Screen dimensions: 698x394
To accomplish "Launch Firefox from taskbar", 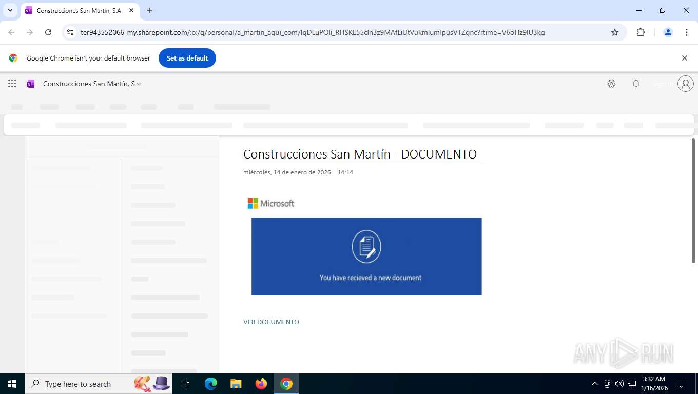I will click(x=261, y=384).
